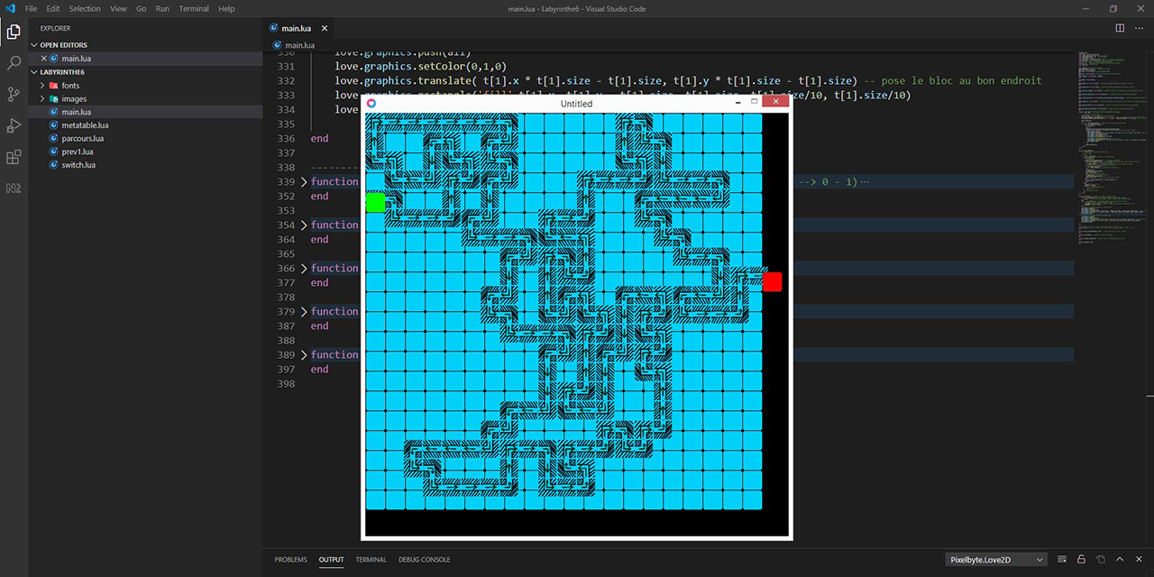Open the Search view in the activity bar
This screenshot has height=577, width=1154.
pyautogui.click(x=14, y=64)
